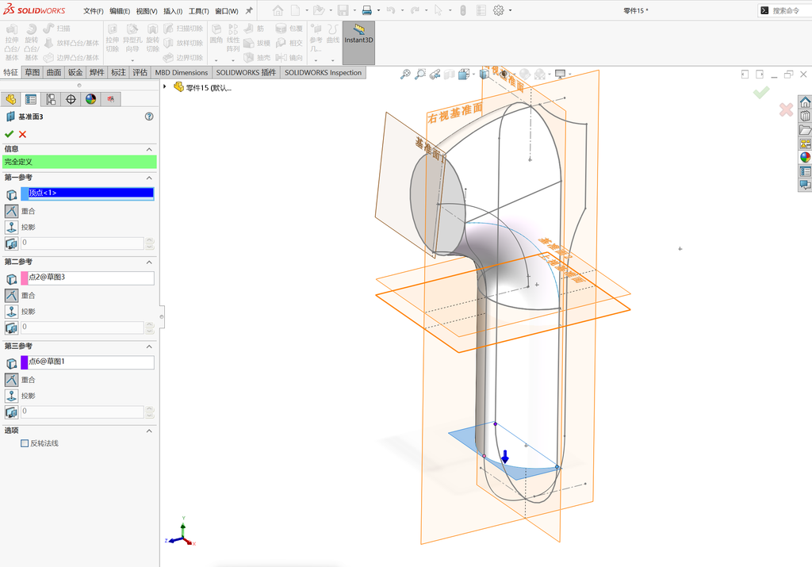This screenshot has height=567, width=812.
Task: Open the SOLIDWORKS Forum task pane icon
Action: tap(806, 184)
